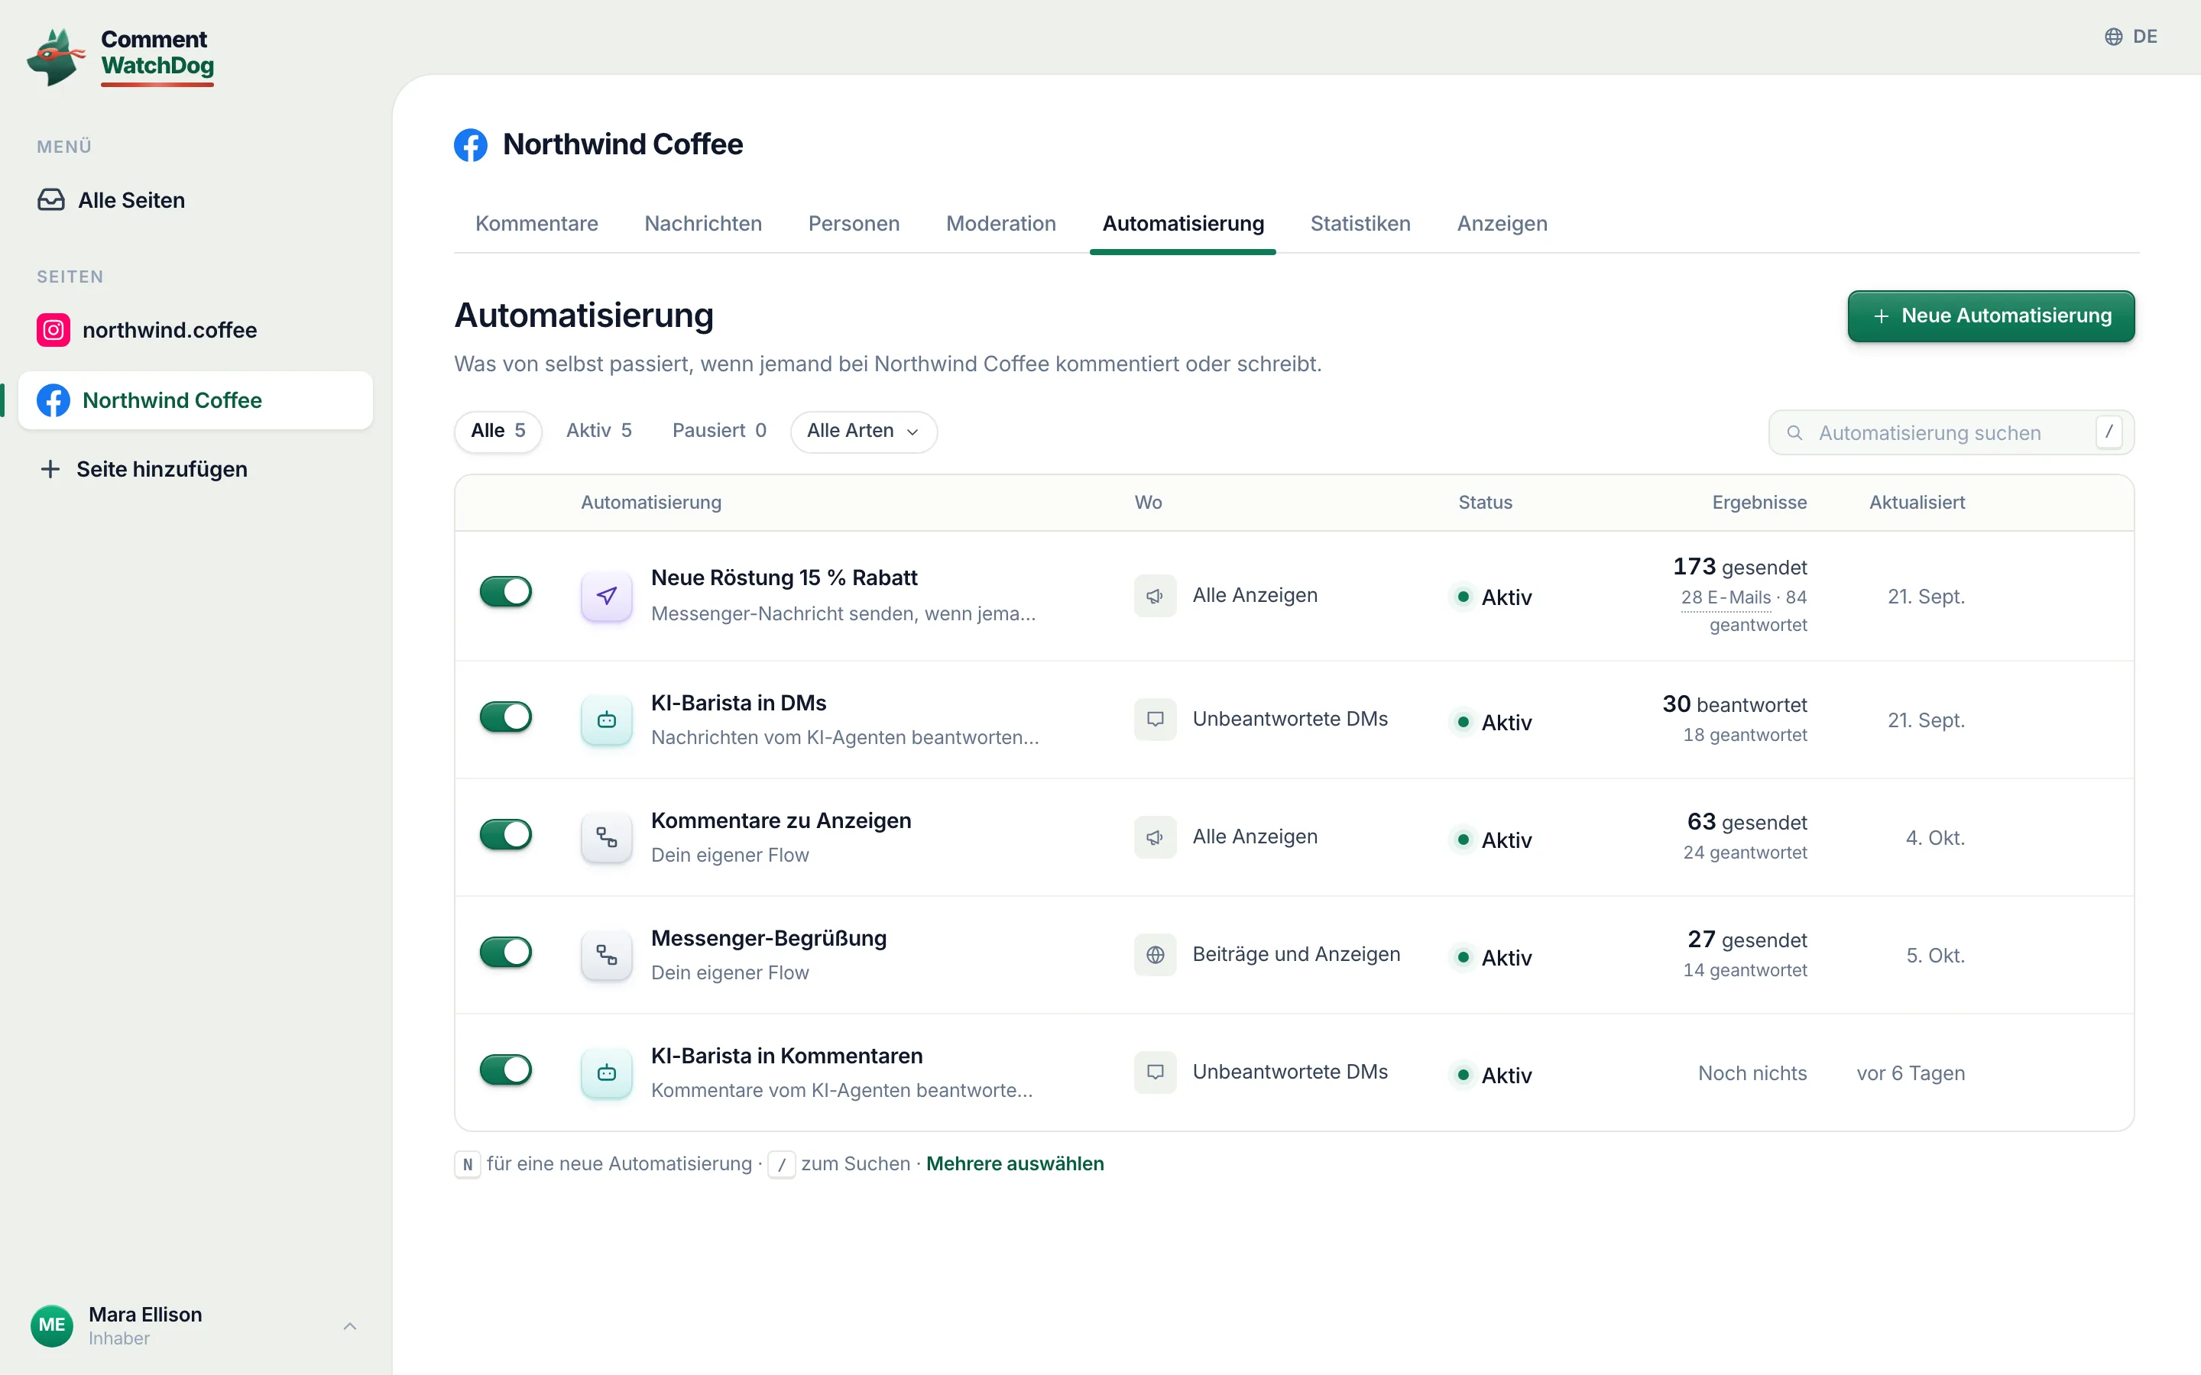This screenshot has width=2201, height=1375.
Task: Click the Mehrere auswählen link
Action: pyautogui.click(x=1015, y=1164)
